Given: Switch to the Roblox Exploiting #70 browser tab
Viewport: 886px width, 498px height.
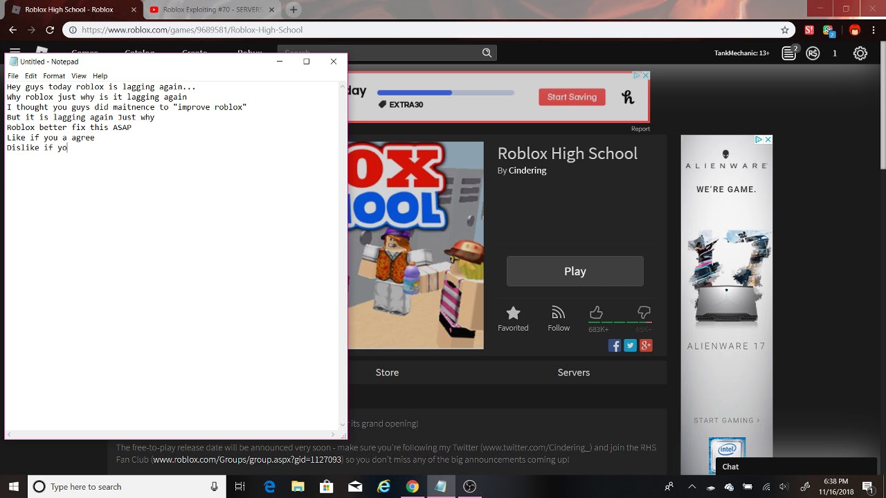Looking at the screenshot, I should (212, 10).
